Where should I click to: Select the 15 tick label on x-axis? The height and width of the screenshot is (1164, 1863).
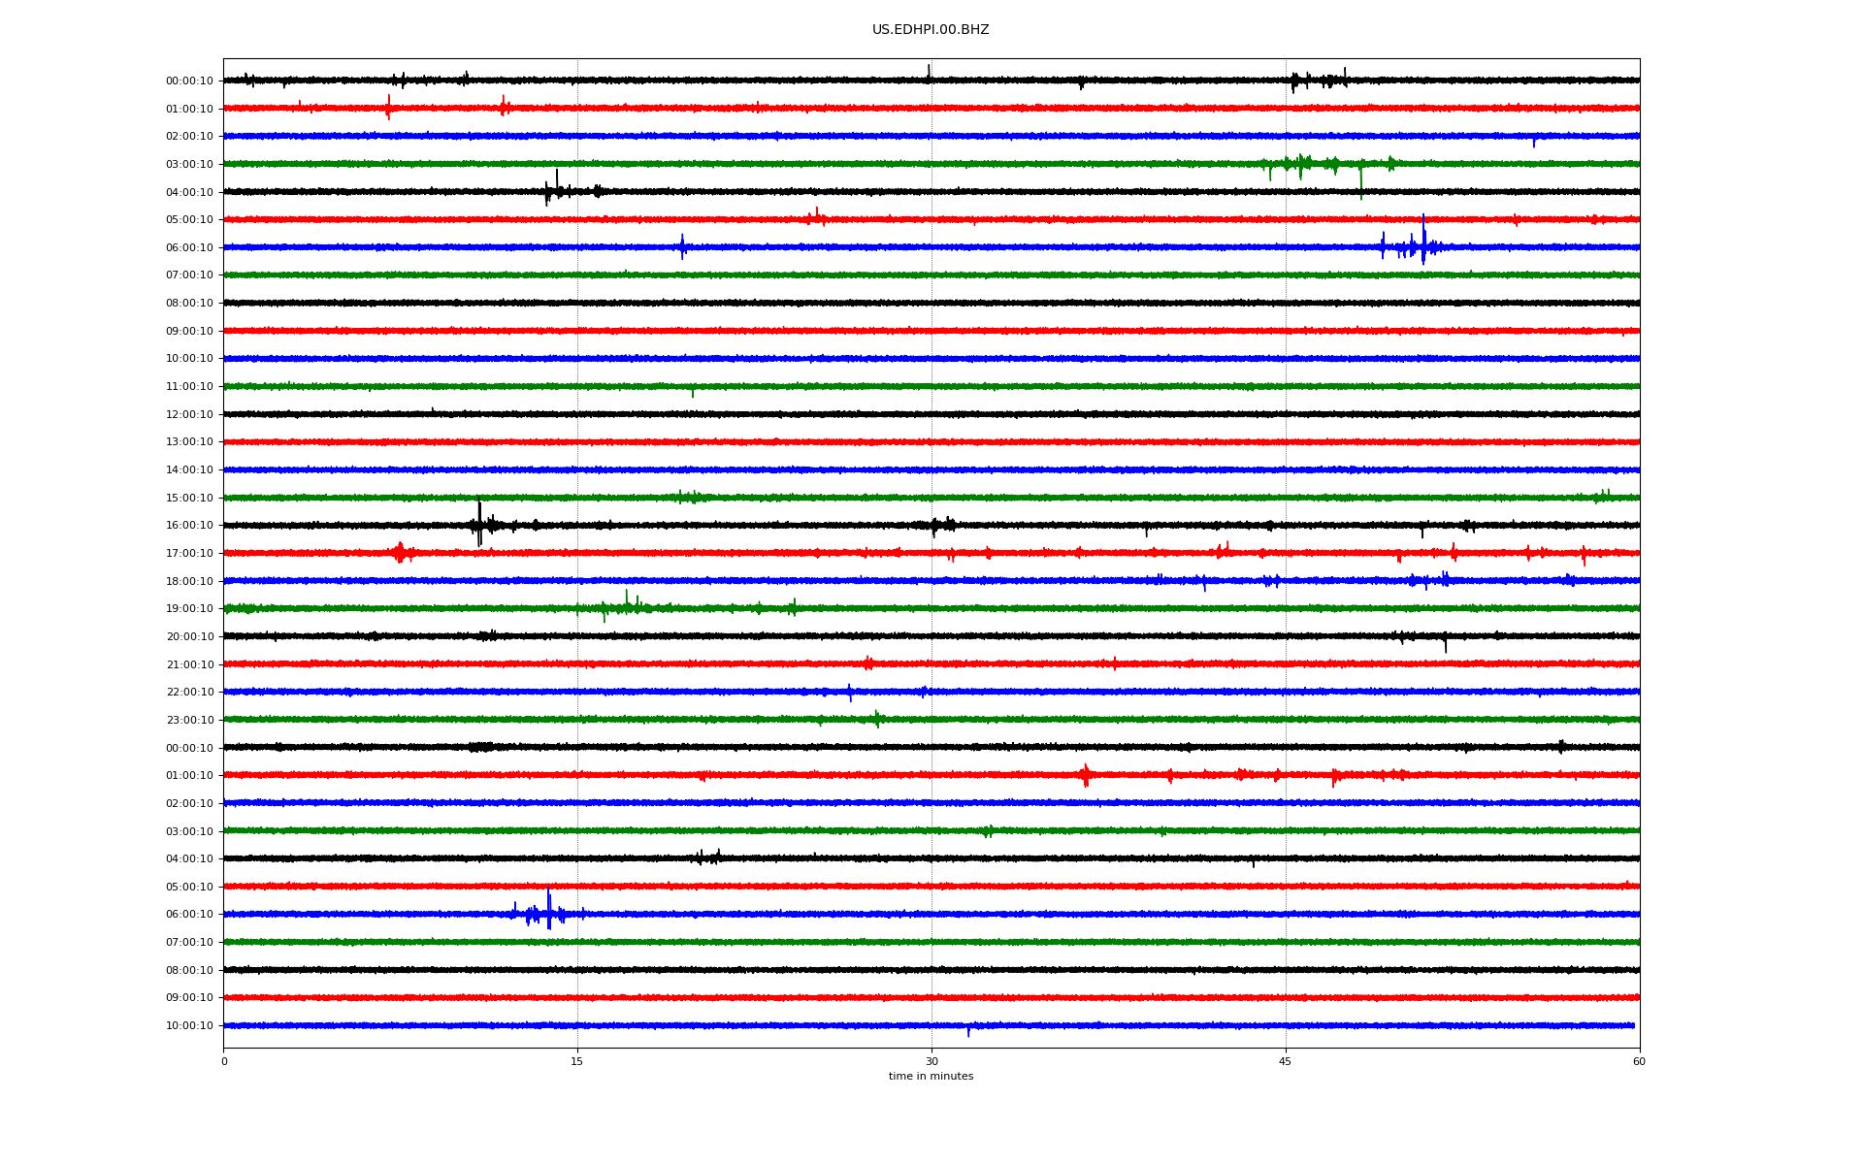[577, 1061]
